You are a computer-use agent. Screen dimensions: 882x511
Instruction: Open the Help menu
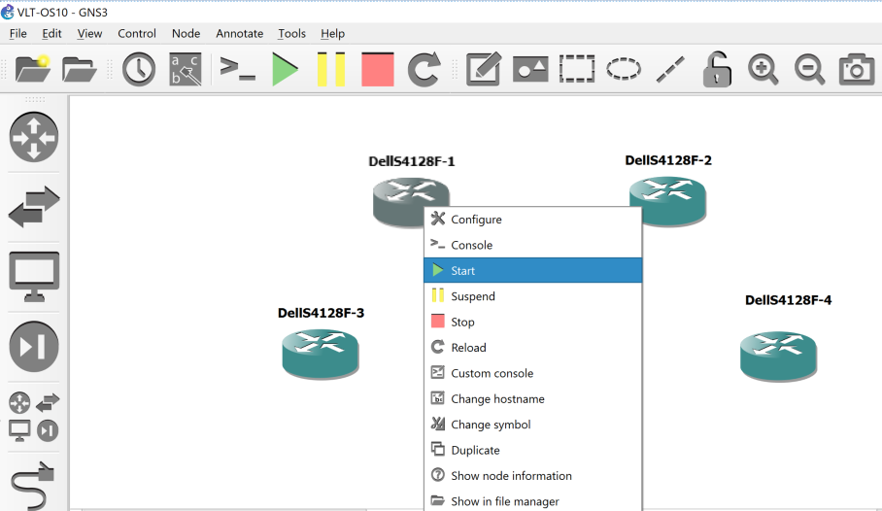(x=332, y=34)
